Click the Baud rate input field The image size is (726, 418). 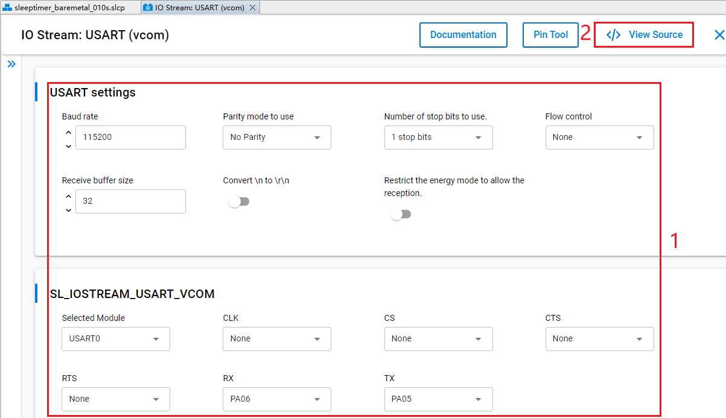tap(130, 137)
